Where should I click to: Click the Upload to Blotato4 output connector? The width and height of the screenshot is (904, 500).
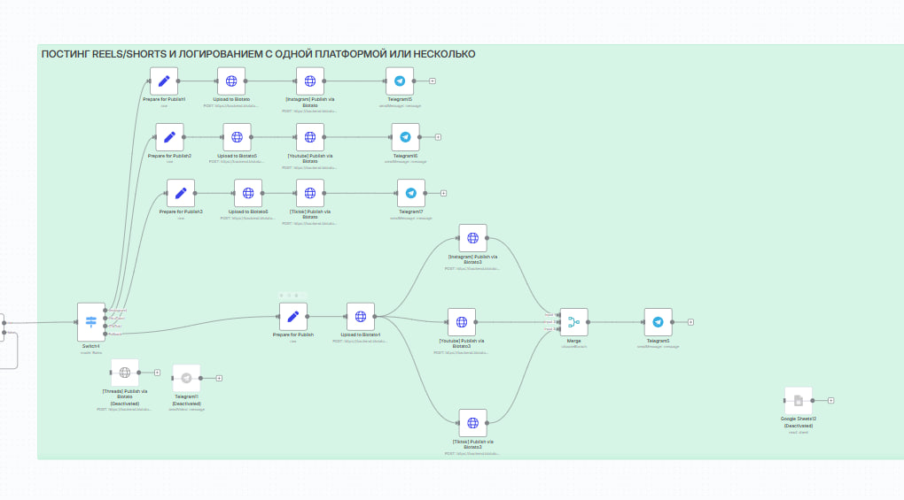coord(375,317)
